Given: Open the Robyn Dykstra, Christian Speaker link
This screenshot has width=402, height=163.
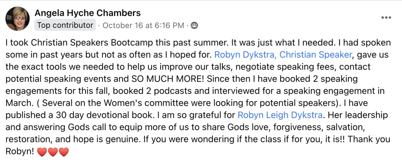Looking at the screenshot, I should tap(283, 54).
